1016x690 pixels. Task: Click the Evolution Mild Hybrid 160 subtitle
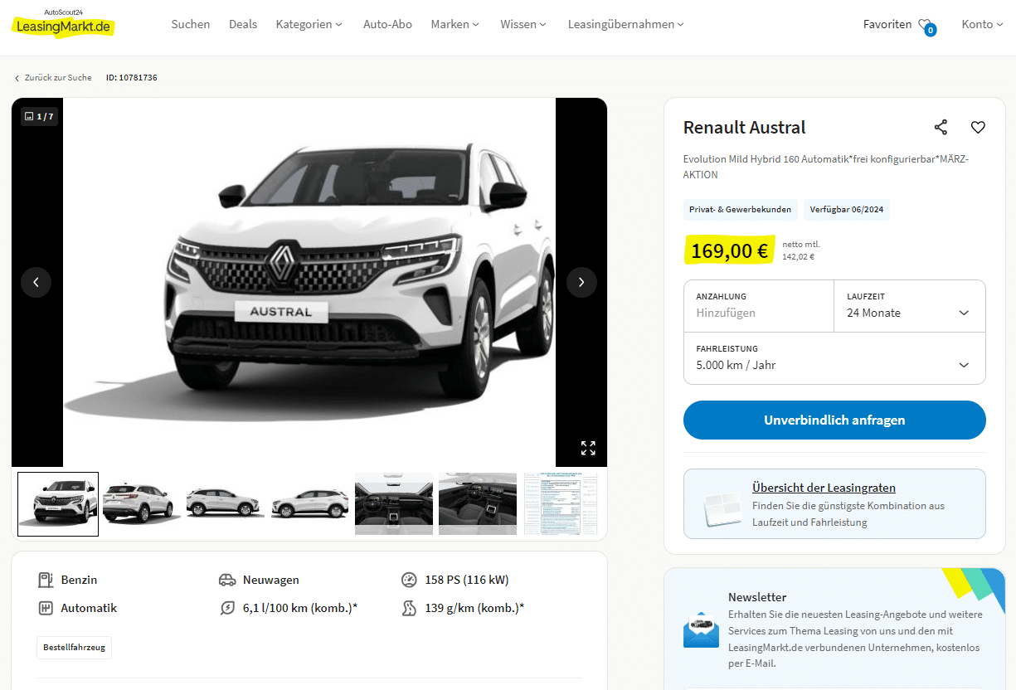[x=826, y=167]
